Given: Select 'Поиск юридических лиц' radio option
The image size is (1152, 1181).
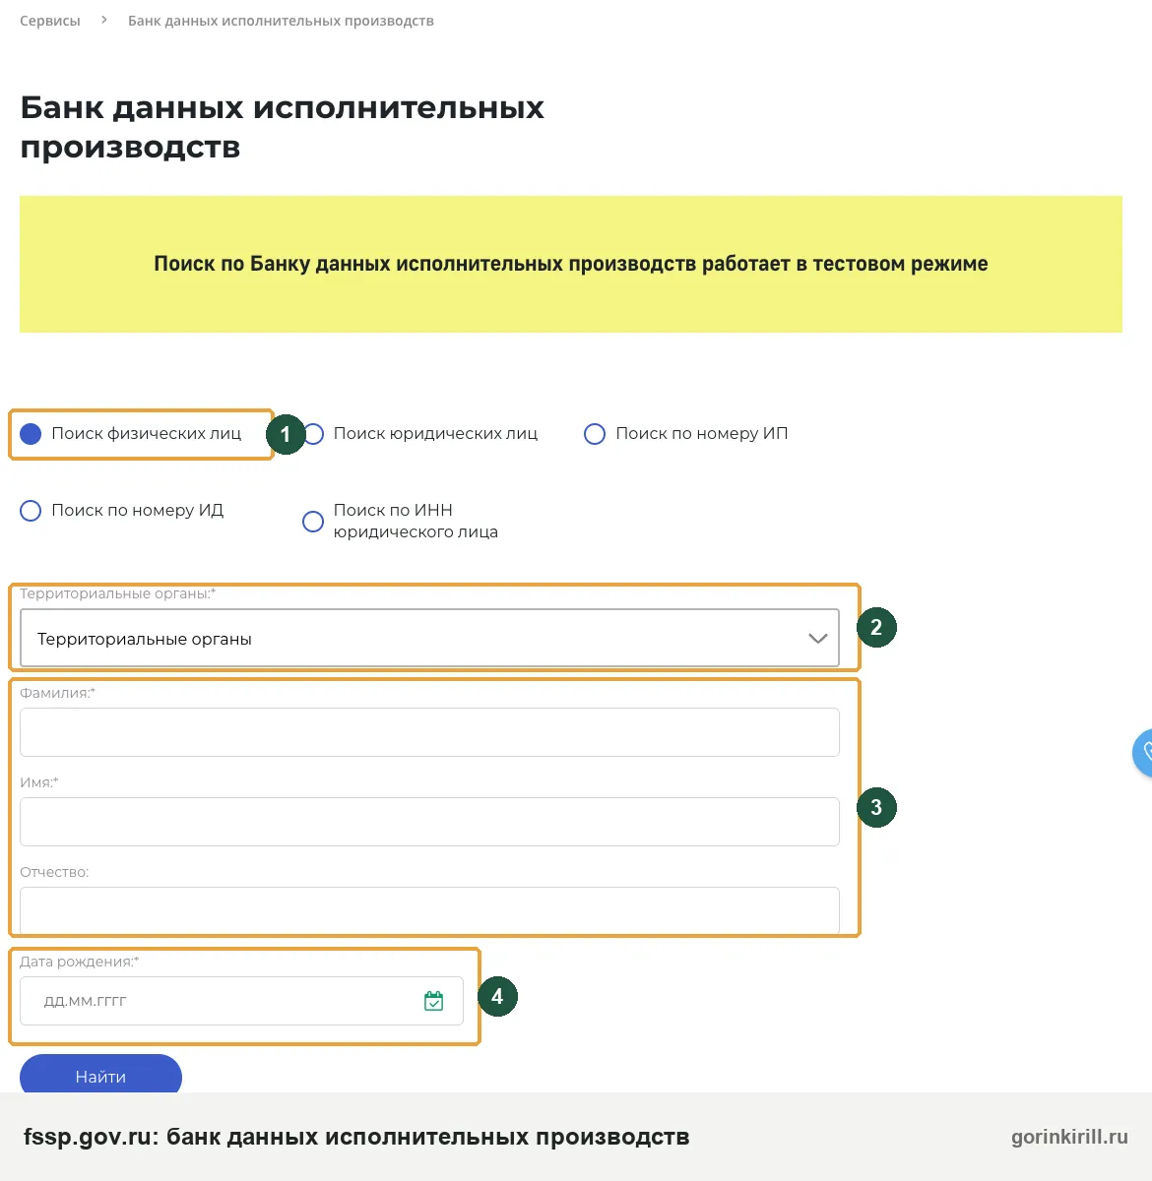Looking at the screenshot, I should 313,434.
